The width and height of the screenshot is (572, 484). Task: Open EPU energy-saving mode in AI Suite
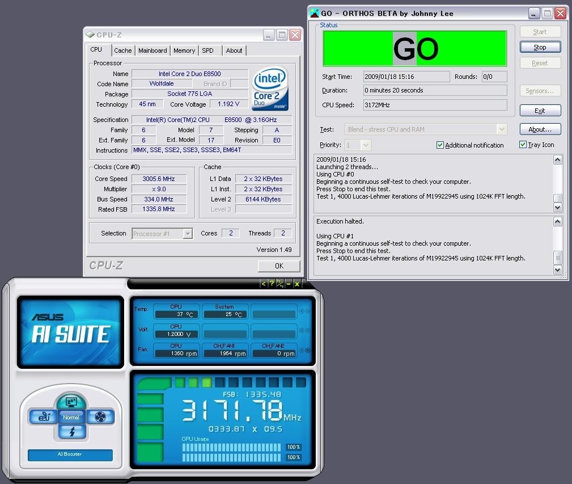44,417
